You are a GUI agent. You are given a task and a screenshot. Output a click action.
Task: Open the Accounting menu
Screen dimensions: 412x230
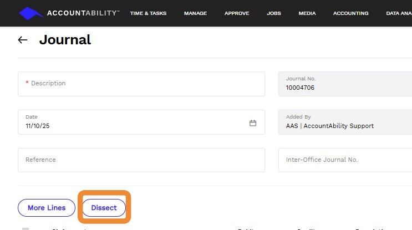coord(351,13)
